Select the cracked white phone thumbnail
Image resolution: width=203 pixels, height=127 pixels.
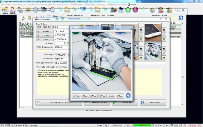coord(153,33)
